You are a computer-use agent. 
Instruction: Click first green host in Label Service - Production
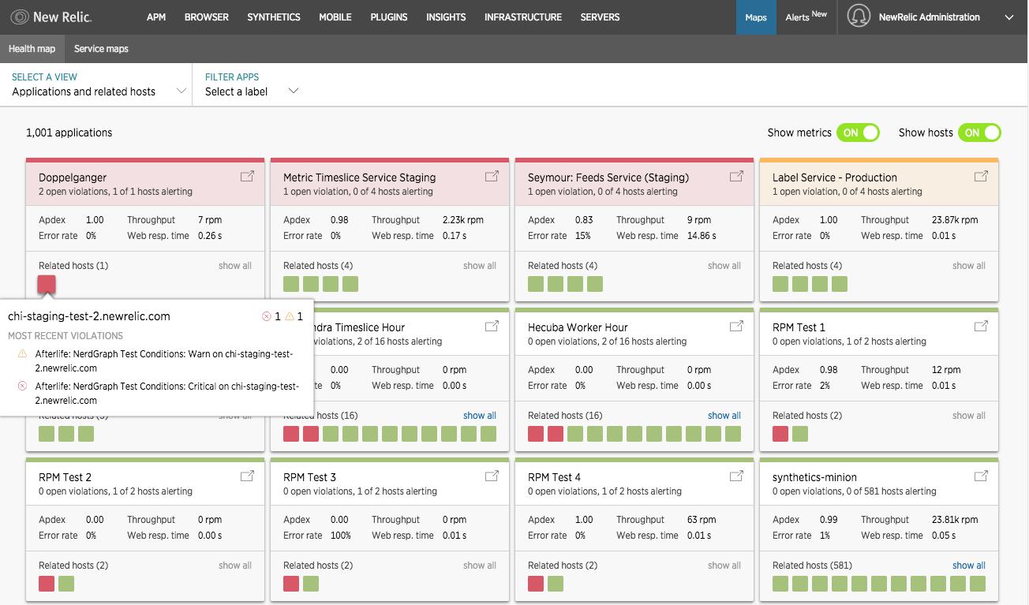tap(780, 284)
